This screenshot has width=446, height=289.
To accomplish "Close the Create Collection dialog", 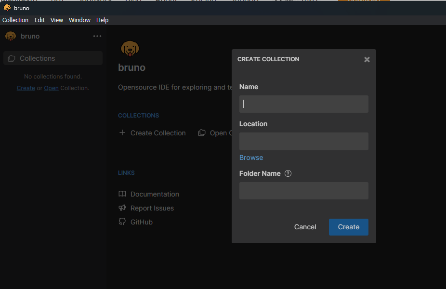I will click(367, 59).
